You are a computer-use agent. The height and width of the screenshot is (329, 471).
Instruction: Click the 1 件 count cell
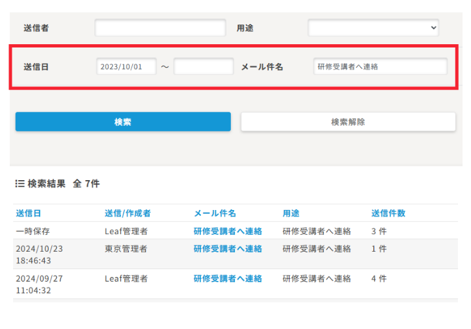coord(379,248)
